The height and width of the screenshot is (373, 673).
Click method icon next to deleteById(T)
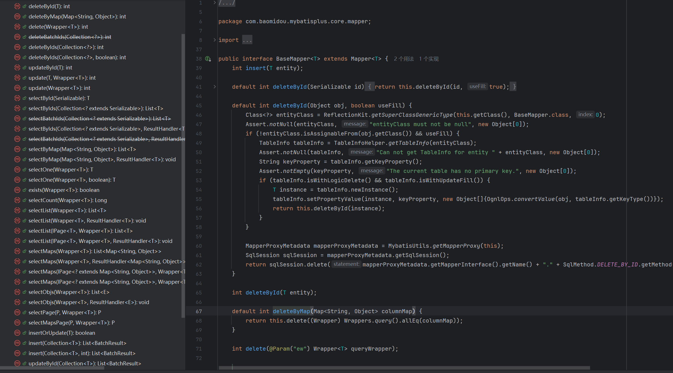pyautogui.click(x=17, y=6)
